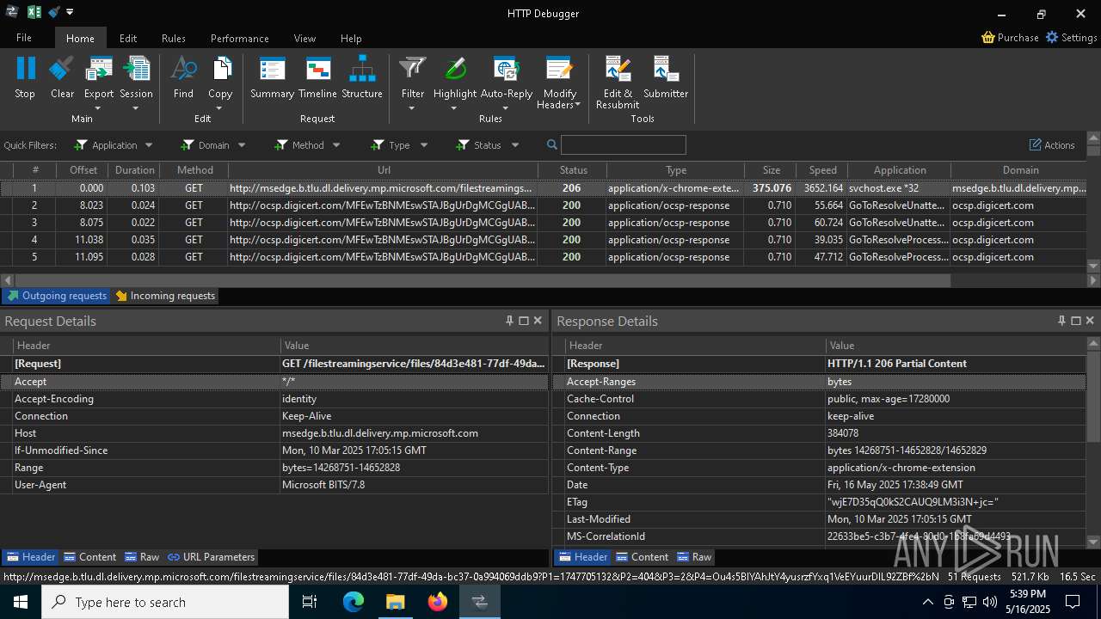
Task: Open Request Details Content tab
Action: (x=90, y=557)
